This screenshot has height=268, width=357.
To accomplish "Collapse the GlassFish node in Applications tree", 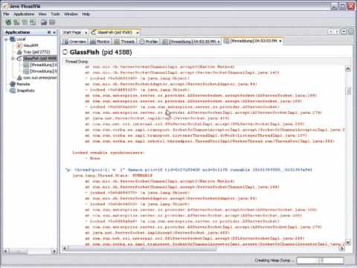I will click(x=13, y=59).
